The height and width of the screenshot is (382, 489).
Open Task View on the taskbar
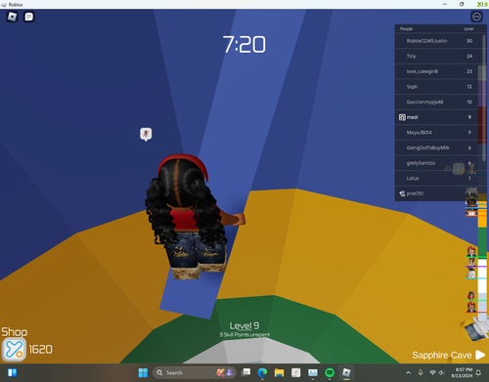click(246, 372)
